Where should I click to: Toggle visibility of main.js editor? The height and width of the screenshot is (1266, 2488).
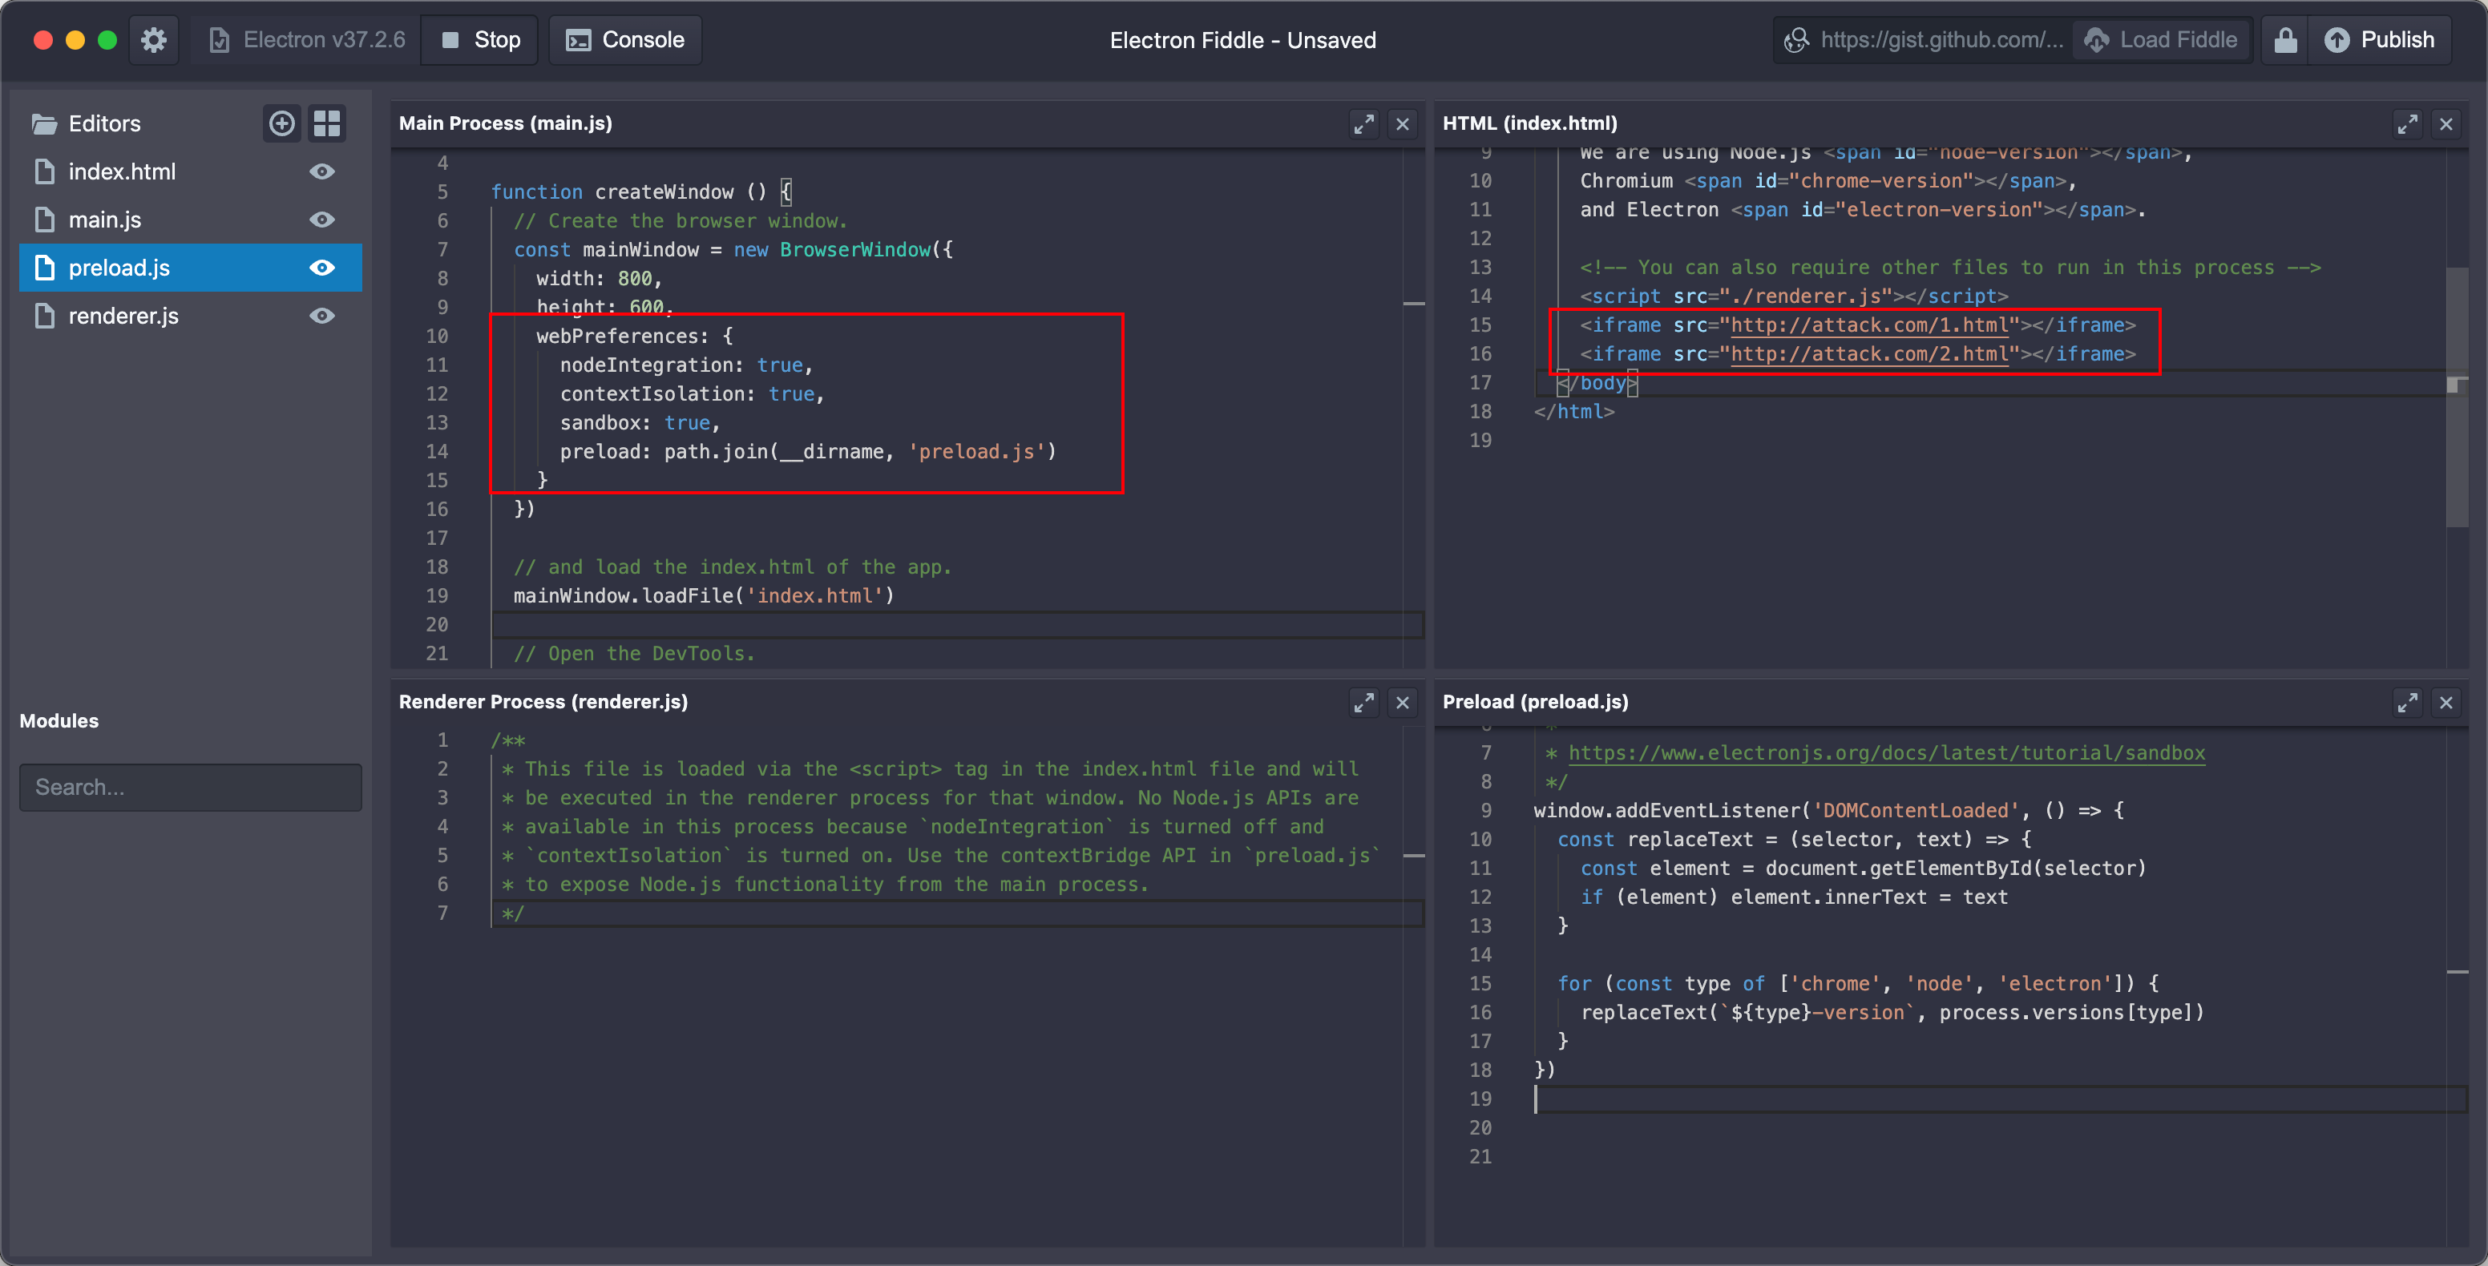[322, 220]
